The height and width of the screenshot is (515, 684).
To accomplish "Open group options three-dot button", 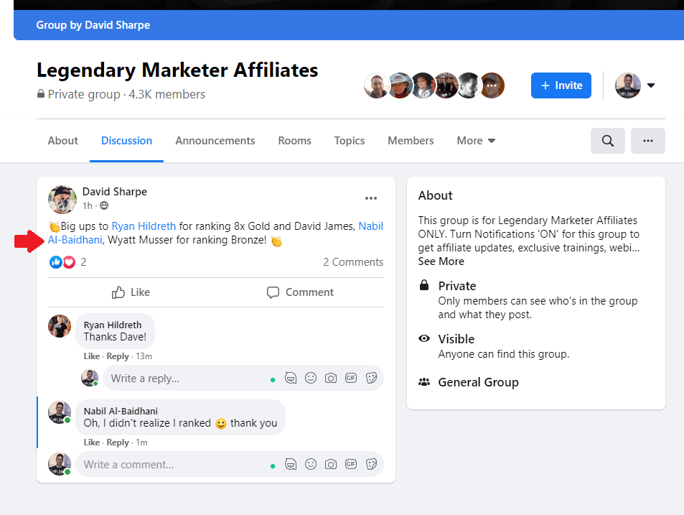I will [648, 141].
